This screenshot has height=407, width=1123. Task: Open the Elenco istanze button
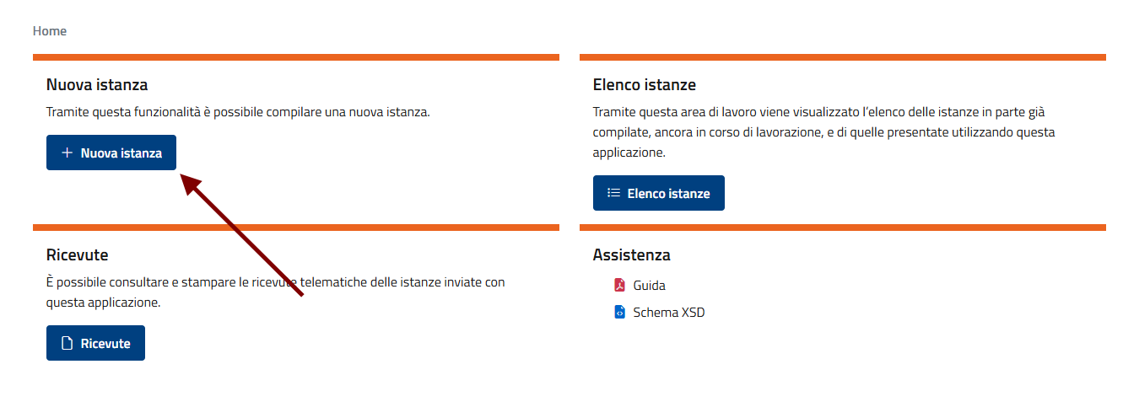point(658,193)
